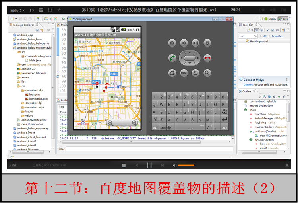Toggle fullscreen in video player
This screenshot has width=298, height=203.
pos(287,165)
